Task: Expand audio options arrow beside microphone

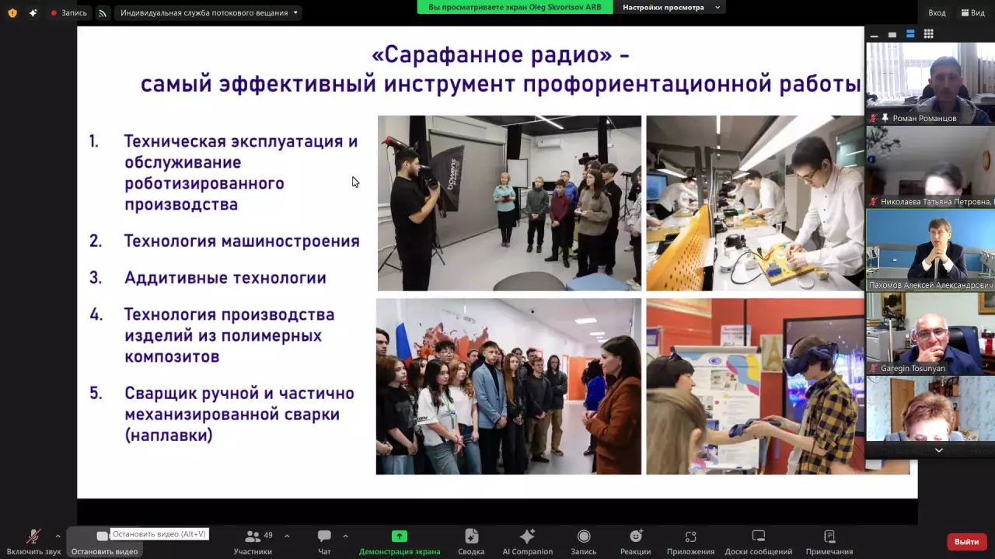Action: [58, 536]
